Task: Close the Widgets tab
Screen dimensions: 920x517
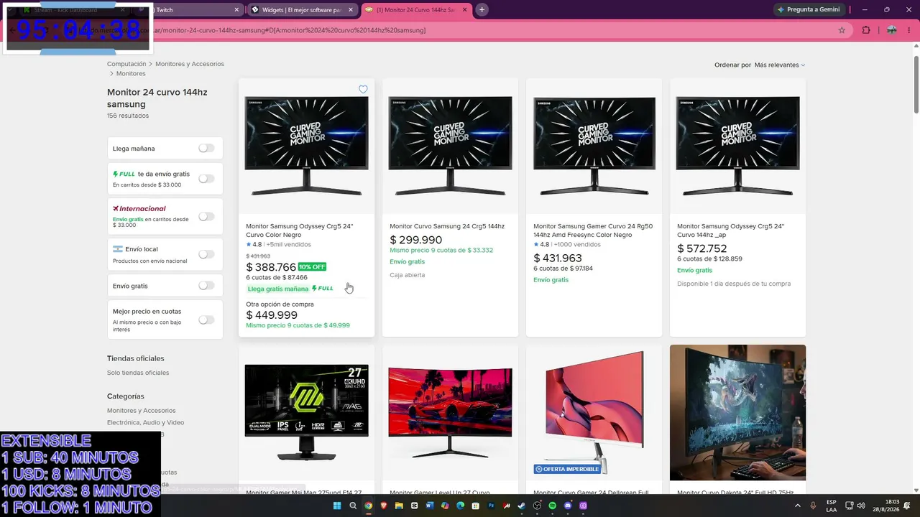Action: [x=351, y=10]
